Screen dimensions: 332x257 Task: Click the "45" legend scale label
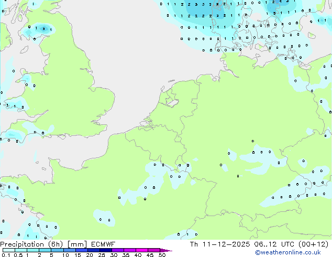150,255
